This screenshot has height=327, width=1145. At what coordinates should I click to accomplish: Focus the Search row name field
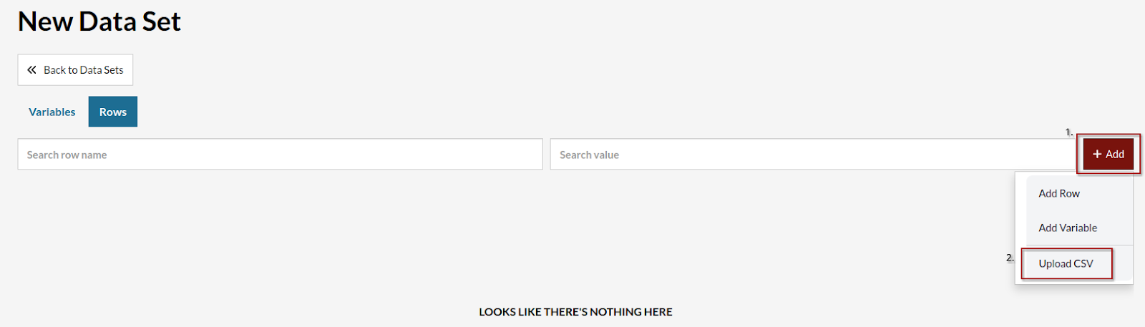[280, 155]
